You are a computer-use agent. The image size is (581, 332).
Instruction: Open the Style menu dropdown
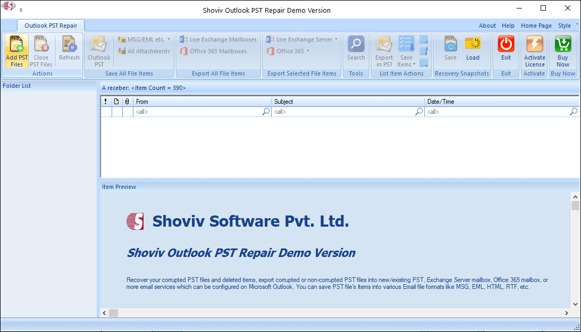568,26
